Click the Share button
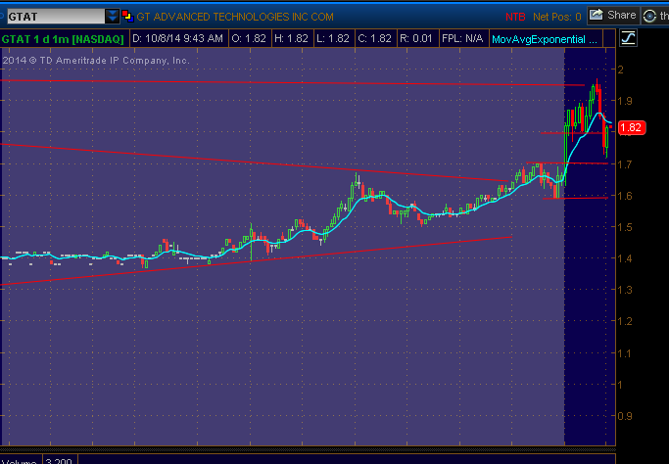 tap(613, 16)
